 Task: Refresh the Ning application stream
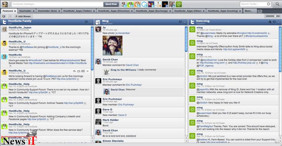pyautogui.click(x=180, y=22)
